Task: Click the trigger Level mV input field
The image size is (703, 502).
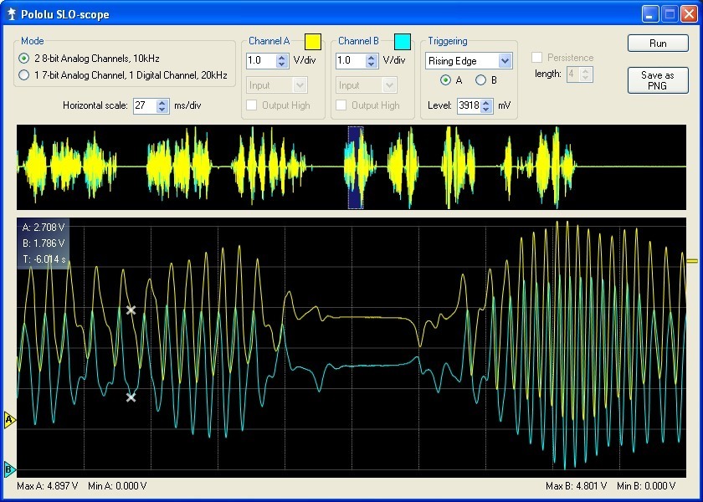Action: [x=468, y=105]
